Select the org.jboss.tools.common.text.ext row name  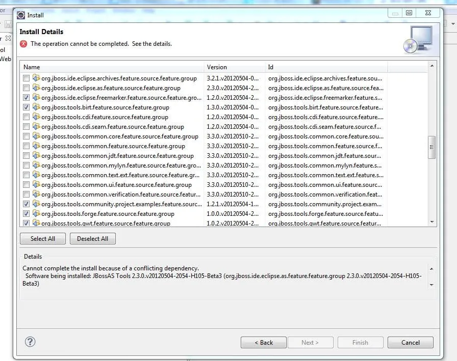pyautogui.click(x=120, y=175)
